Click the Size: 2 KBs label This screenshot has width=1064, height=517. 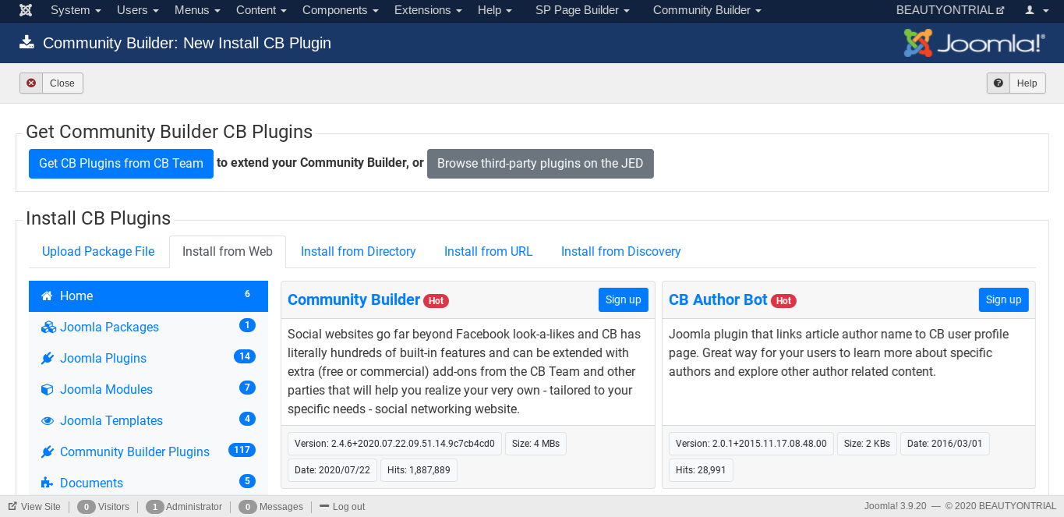868,444
